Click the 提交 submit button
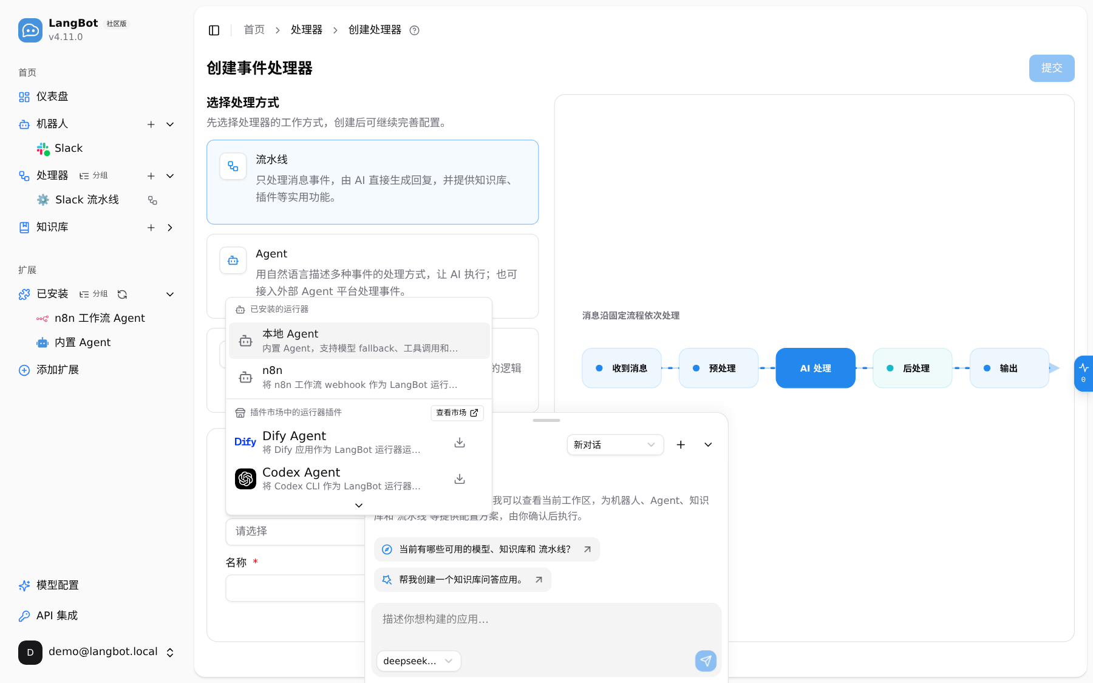 [1052, 68]
